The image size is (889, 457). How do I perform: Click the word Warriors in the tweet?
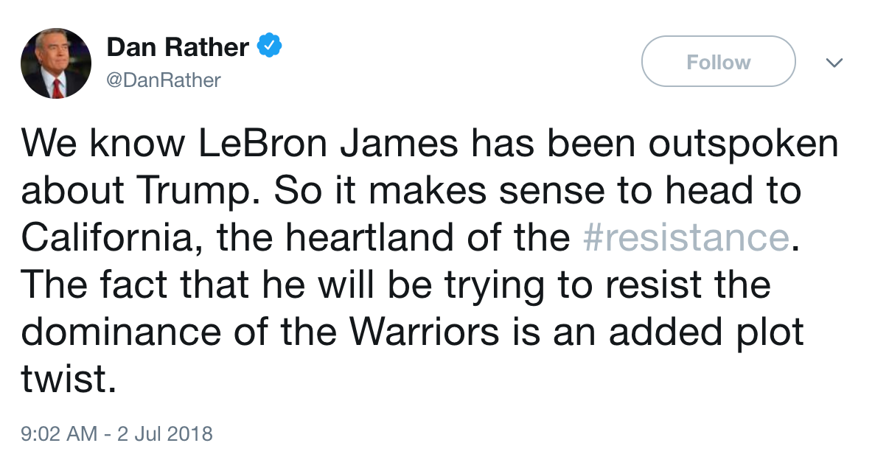click(425, 332)
